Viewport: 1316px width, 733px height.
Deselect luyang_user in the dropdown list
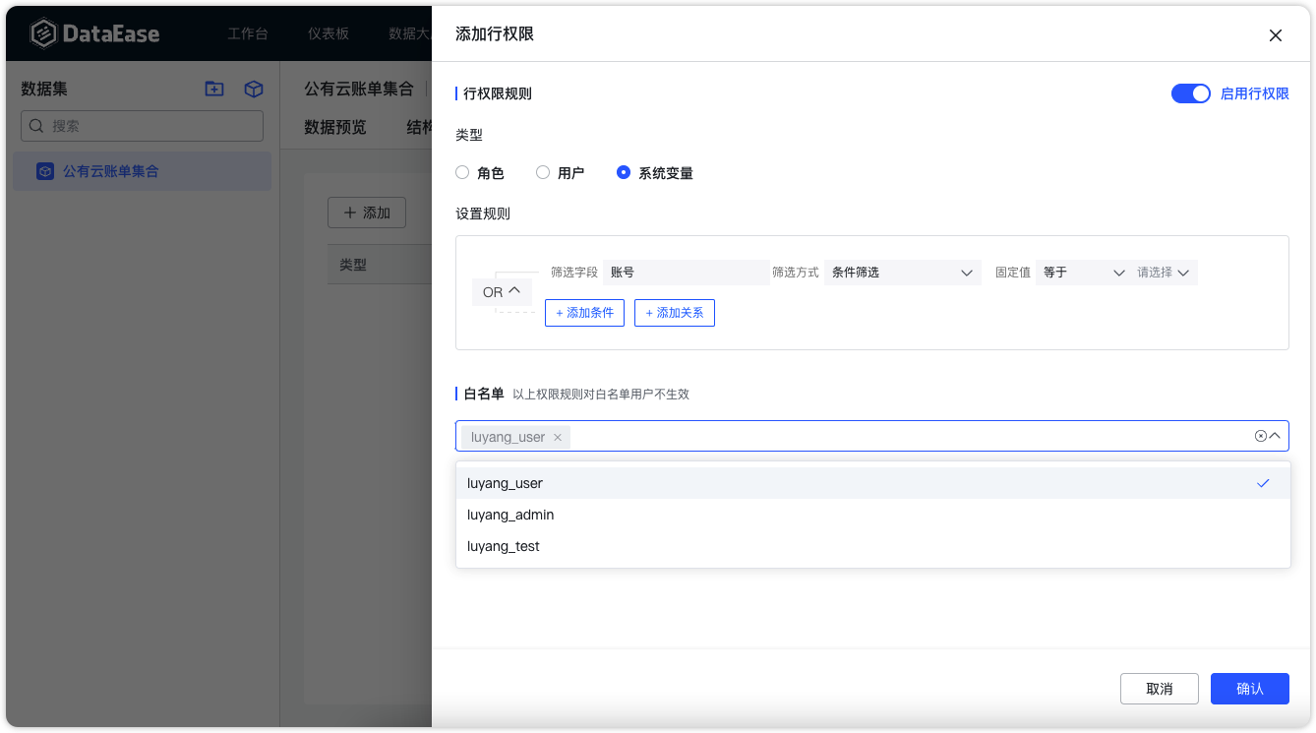[x=873, y=483]
